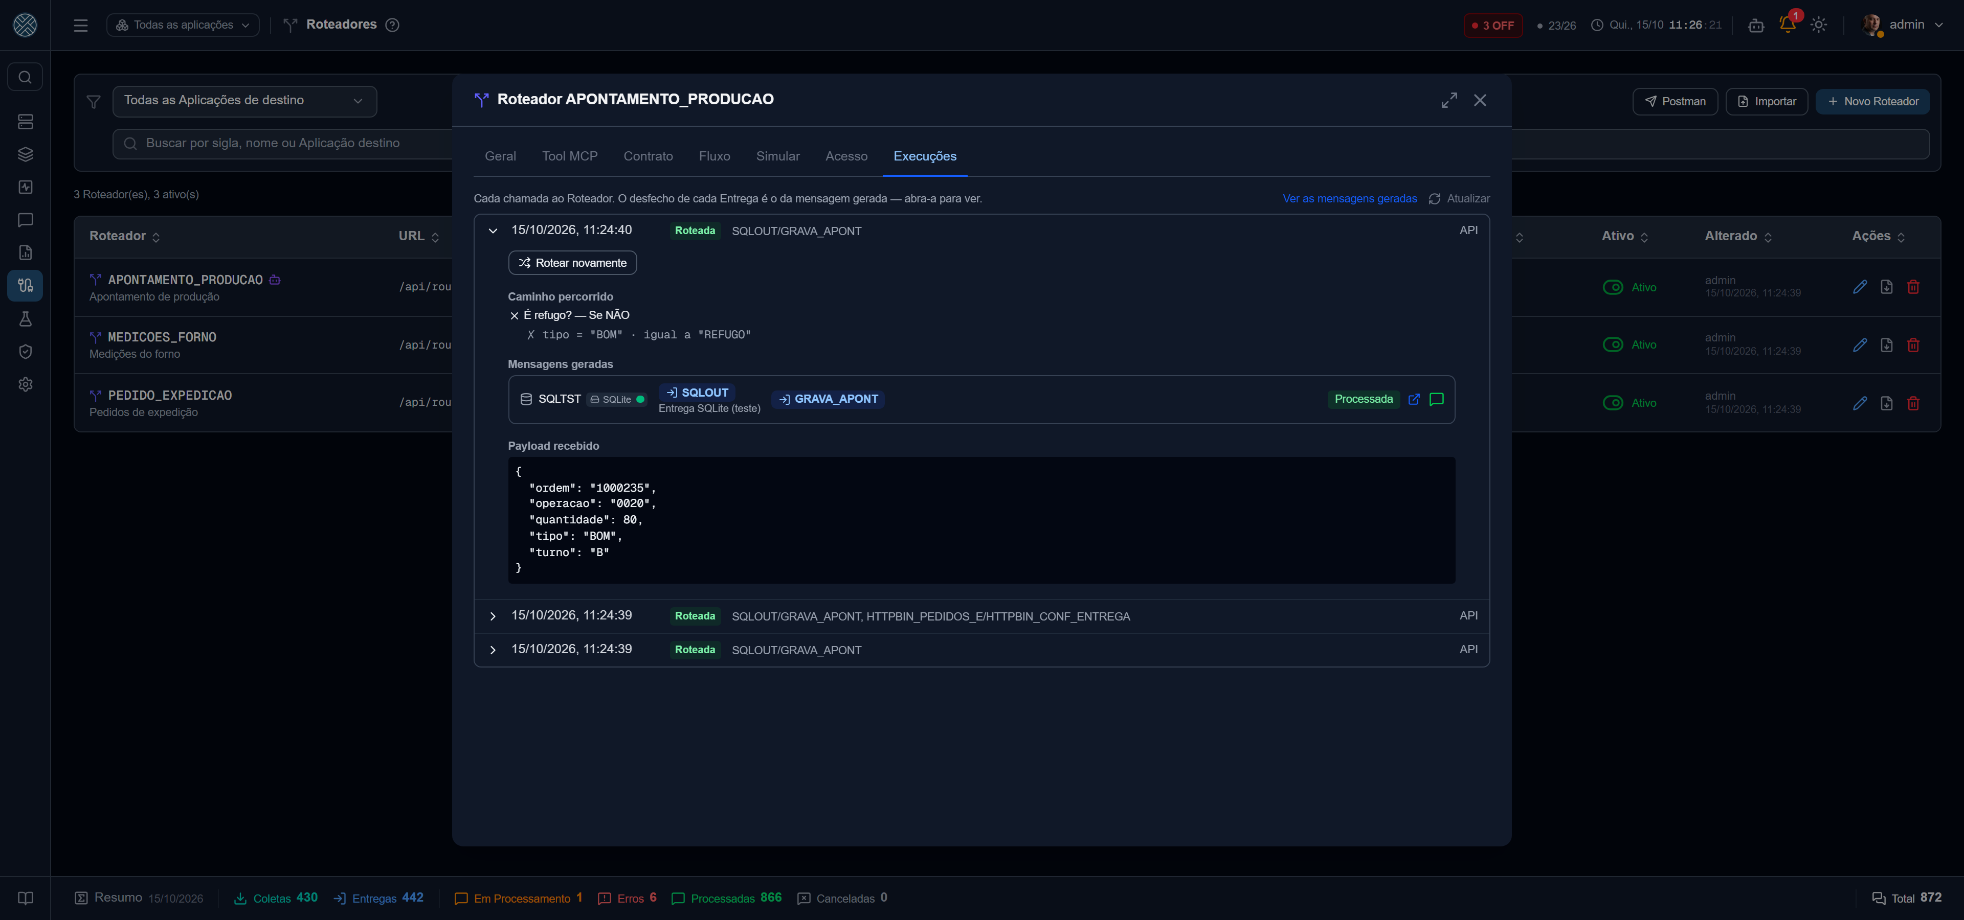The image size is (1964, 920).
Task: Click the Novo Roteador button
Action: (x=1872, y=101)
